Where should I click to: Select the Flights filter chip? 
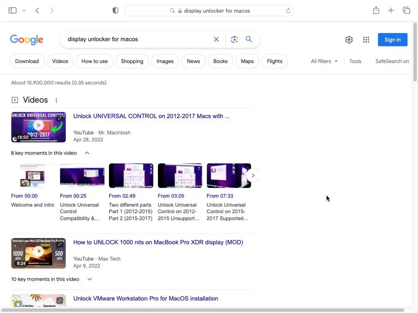[x=274, y=61]
